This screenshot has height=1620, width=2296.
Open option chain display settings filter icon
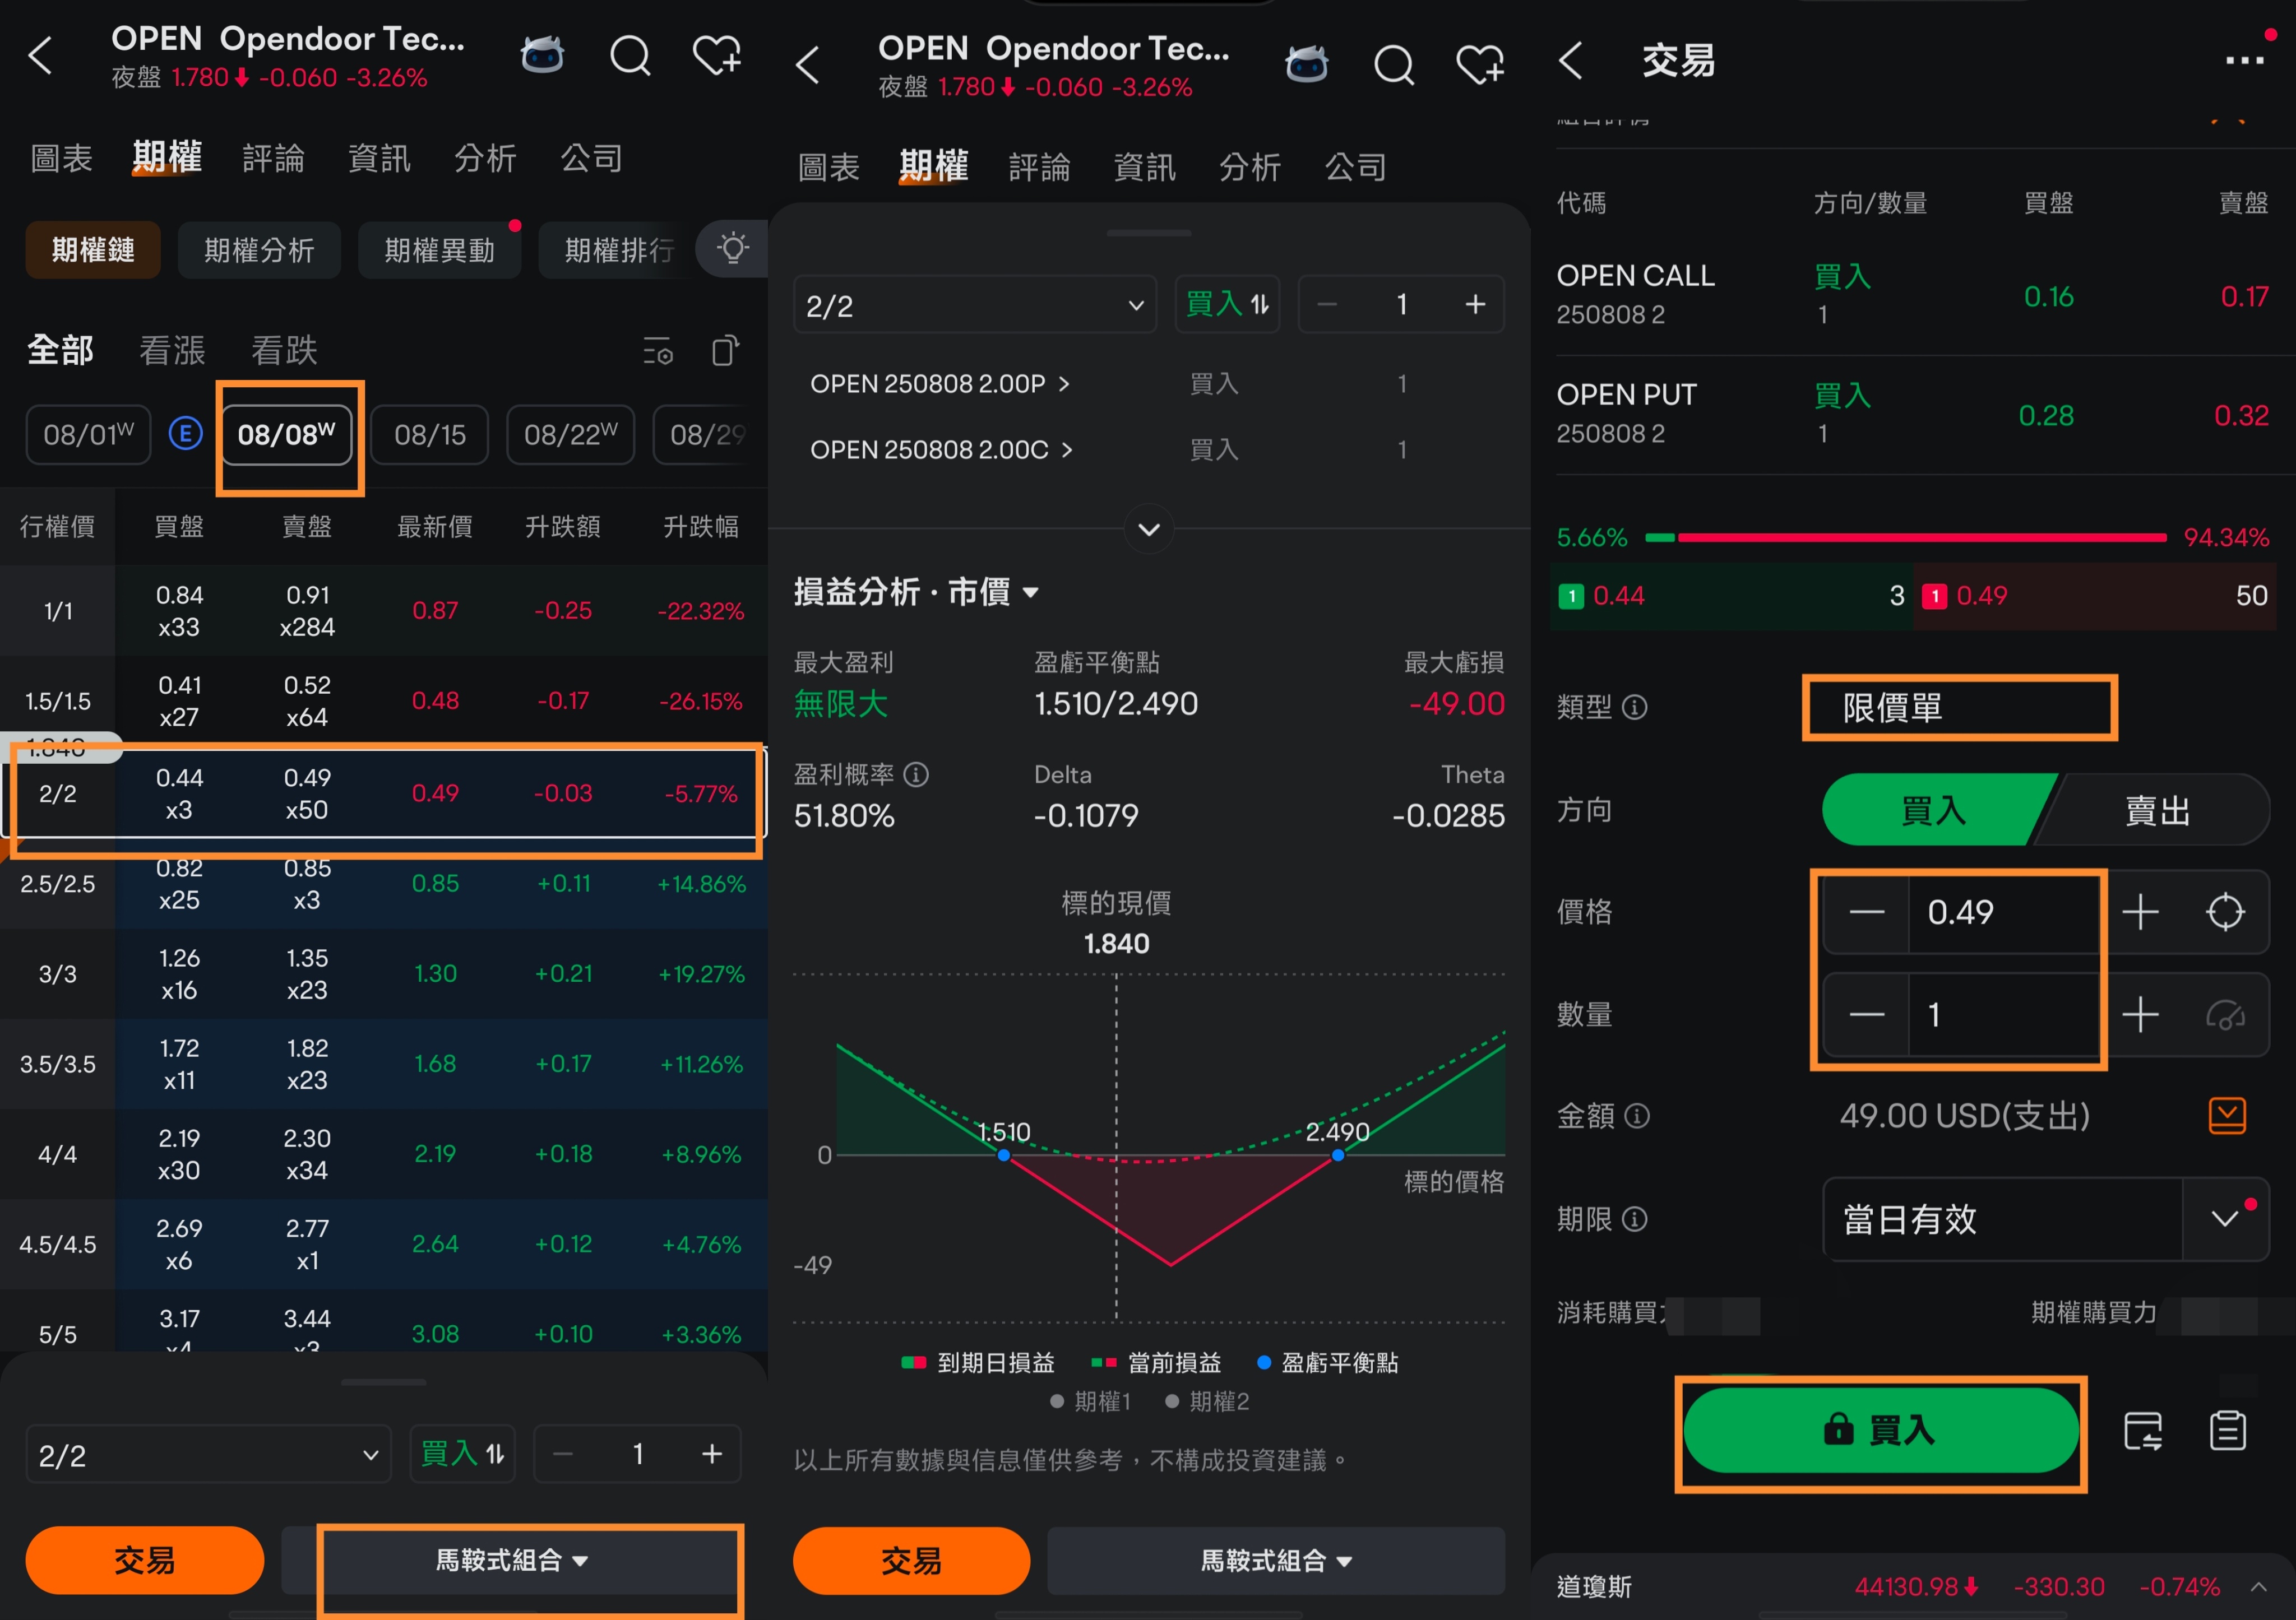pos(657,352)
